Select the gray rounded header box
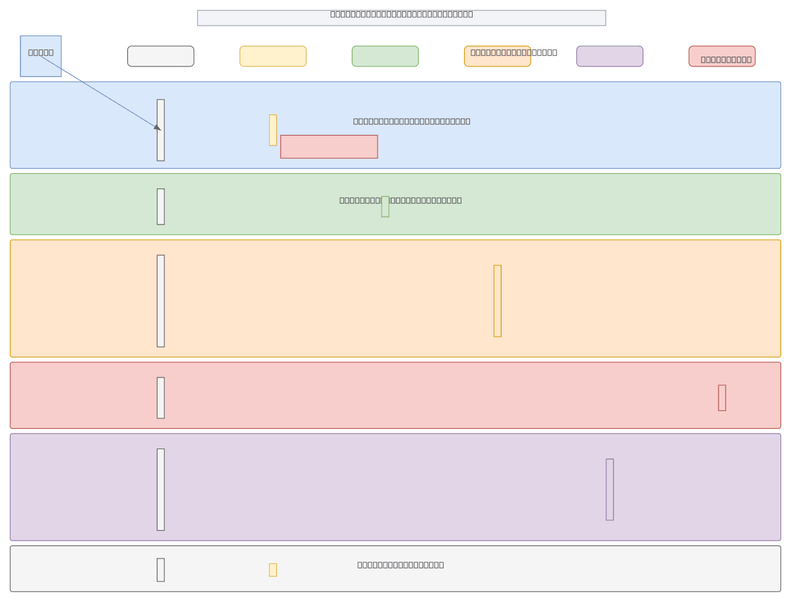The width and height of the screenshot is (791, 602). pos(160,56)
